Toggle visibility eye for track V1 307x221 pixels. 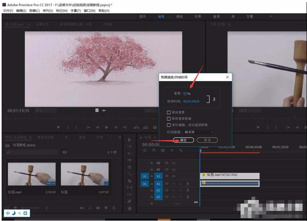(x=173, y=176)
